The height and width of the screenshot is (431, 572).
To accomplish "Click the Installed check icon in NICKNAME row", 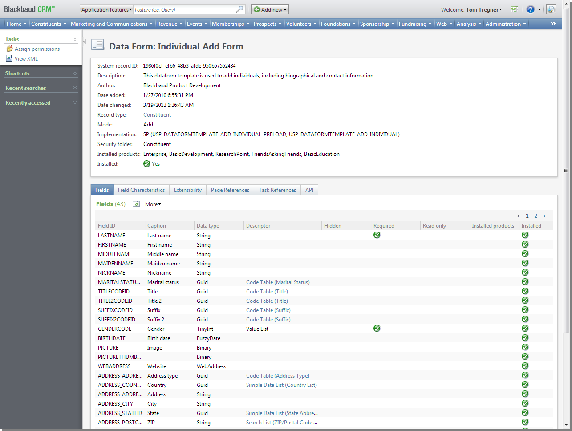I will (525, 272).
